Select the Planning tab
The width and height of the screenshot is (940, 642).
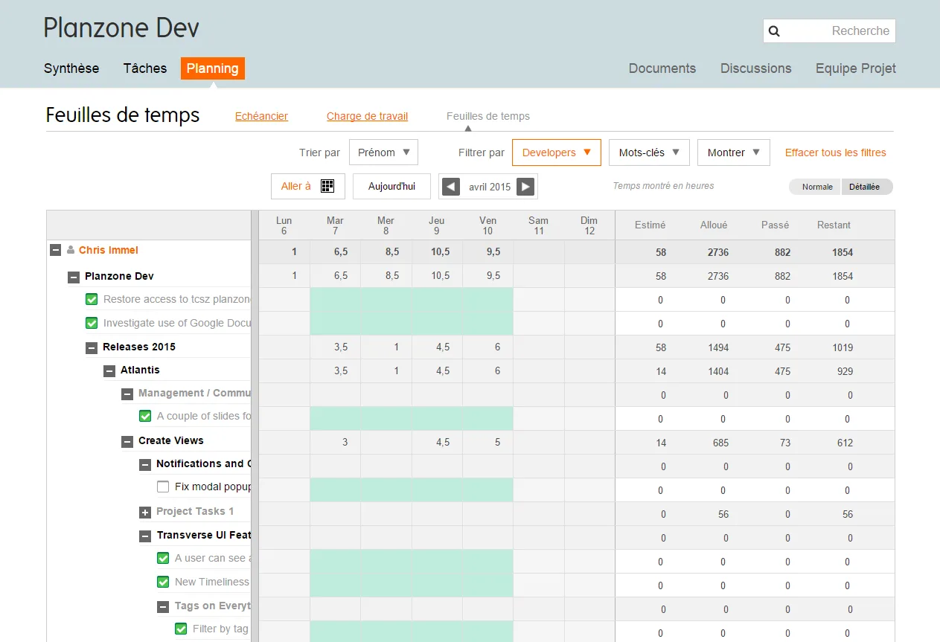213,68
